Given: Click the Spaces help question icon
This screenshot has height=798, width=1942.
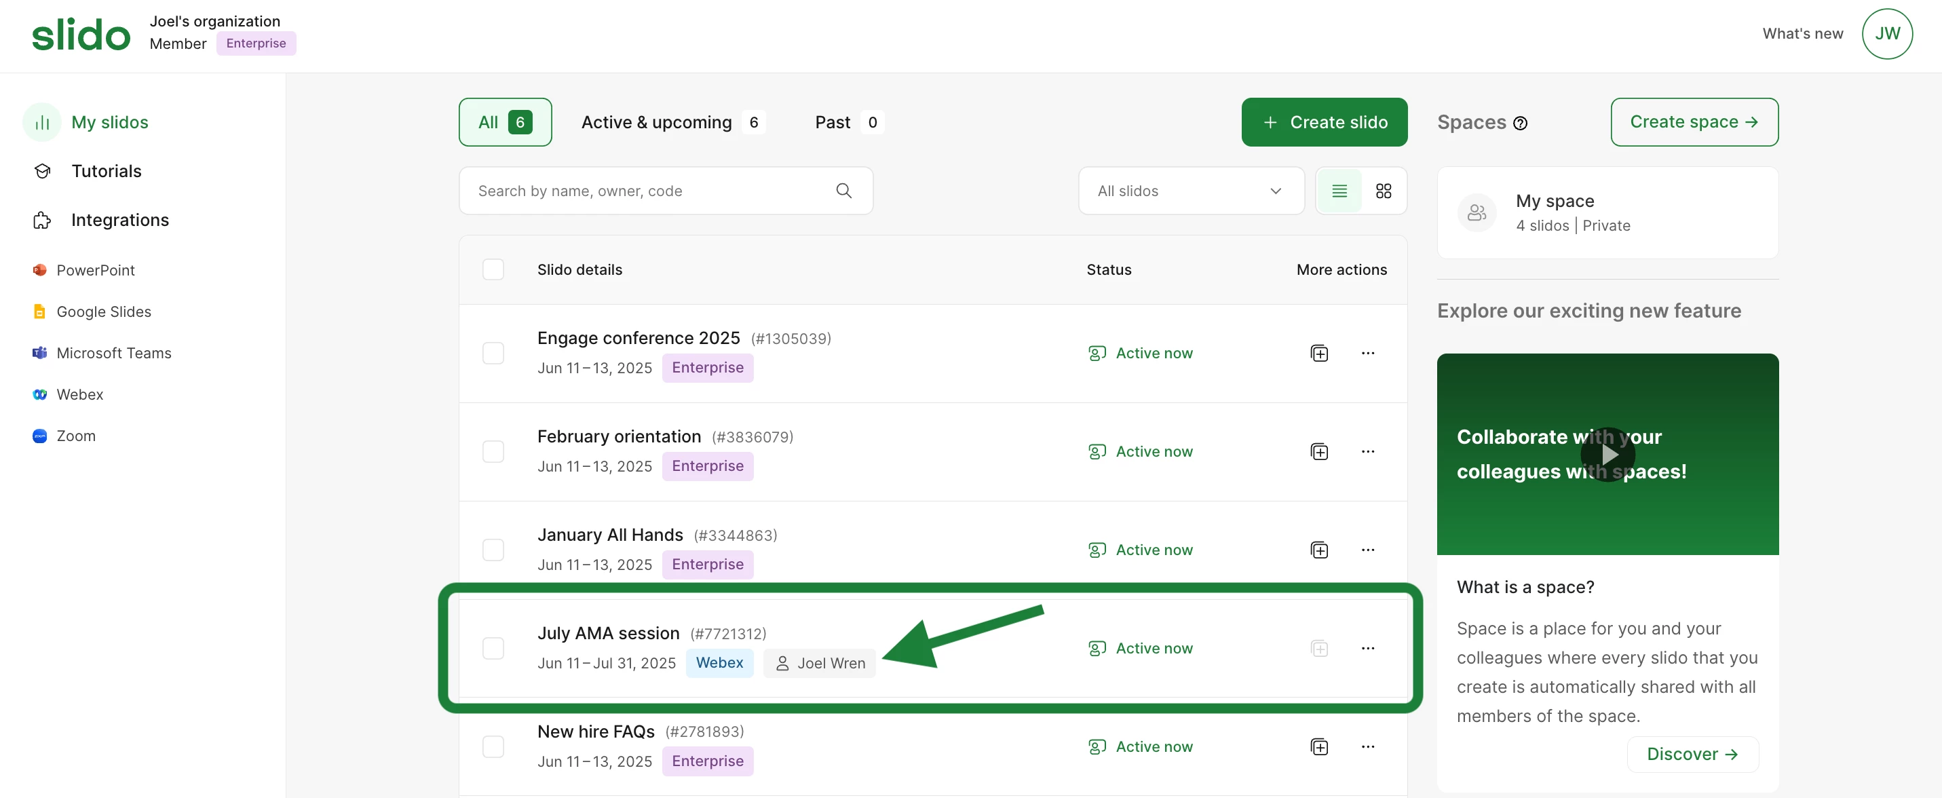Looking at the screenshot, I should click(1520, 123).
